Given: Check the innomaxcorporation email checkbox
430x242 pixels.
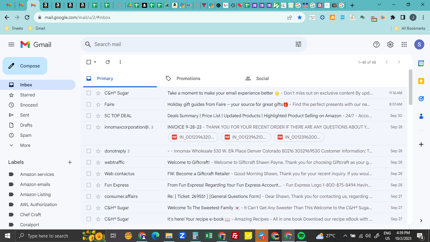Looking at the screenshot, I should 89,127.
